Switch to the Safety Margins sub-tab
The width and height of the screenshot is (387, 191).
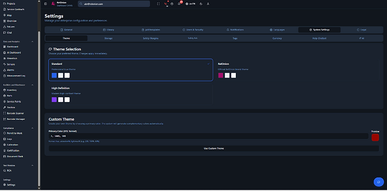(x=151, y=39)
